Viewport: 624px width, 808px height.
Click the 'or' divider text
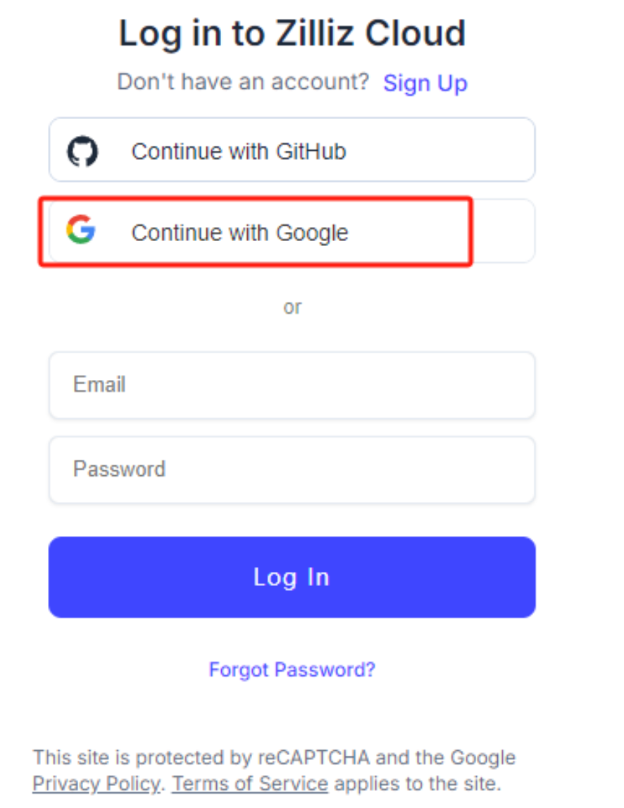pos(292,307)
